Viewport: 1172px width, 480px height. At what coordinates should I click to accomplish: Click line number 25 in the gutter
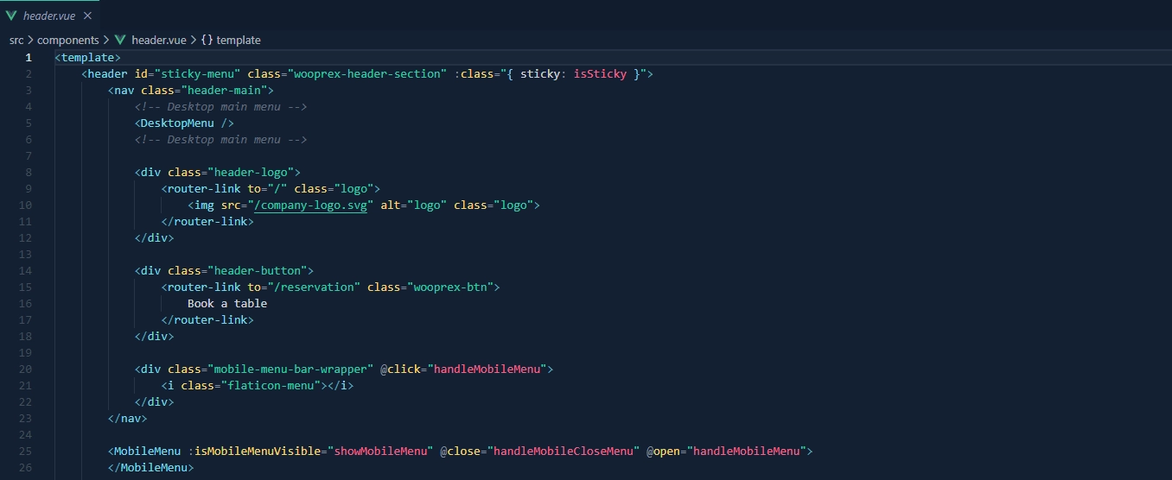tap(25, 451)
